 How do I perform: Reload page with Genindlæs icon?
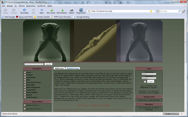24,10
